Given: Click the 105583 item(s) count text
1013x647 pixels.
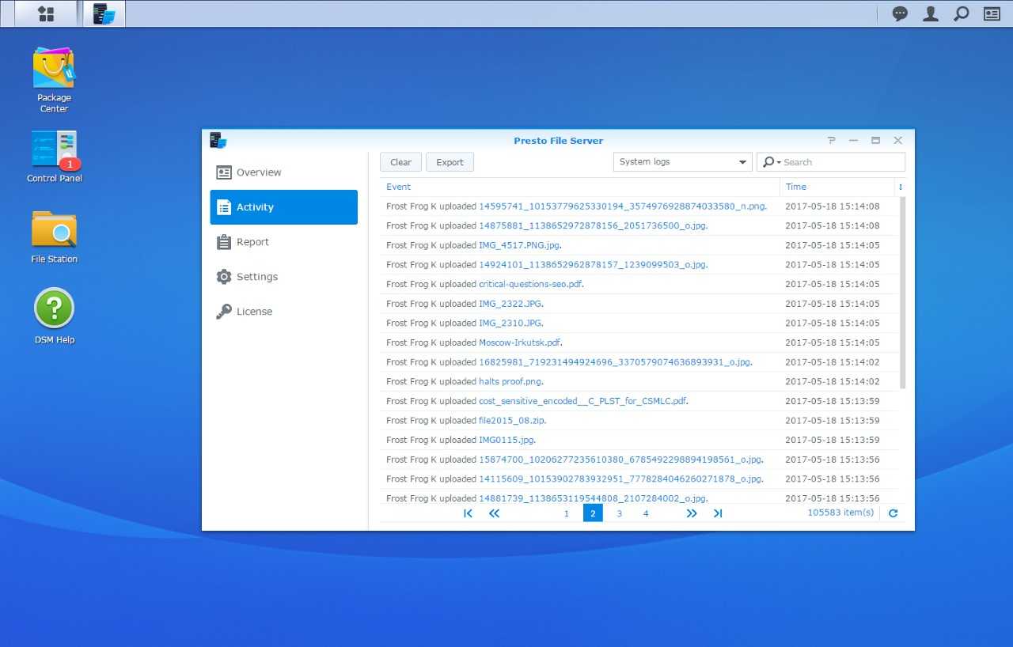Looking at the screenshot, I should click(840, 513).
